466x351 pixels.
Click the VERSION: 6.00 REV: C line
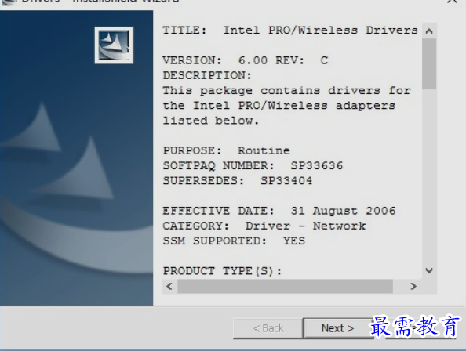[246, 60]
